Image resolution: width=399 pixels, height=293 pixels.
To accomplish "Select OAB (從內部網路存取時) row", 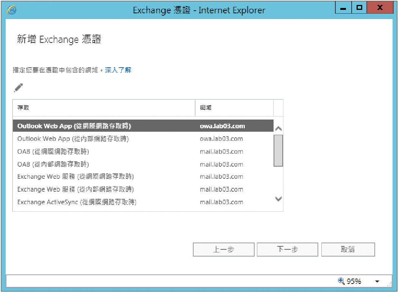I will pyautogui.click(x=143, y=164).
